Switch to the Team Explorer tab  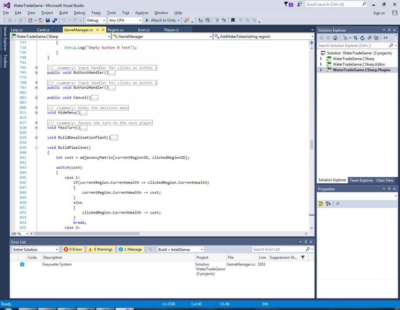point(361,180)
